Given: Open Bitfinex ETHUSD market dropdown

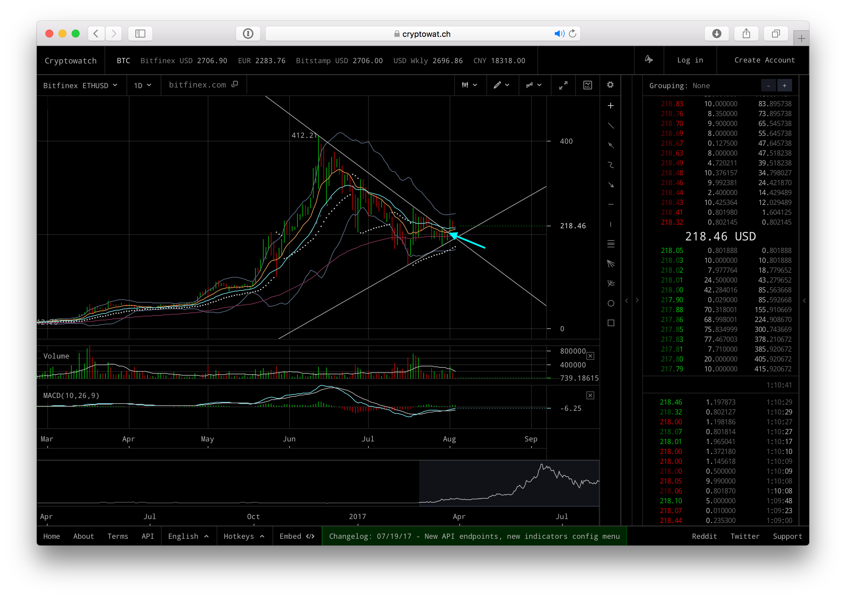Looking at the screenshot, I should click(x=80, y=85).
